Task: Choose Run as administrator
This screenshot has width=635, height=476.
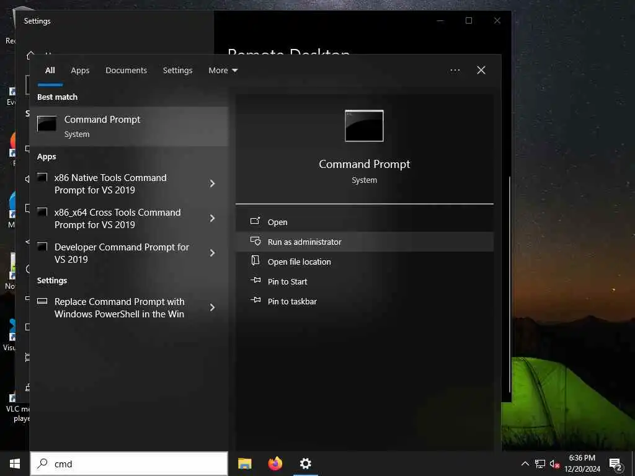Action: [364, 242]
